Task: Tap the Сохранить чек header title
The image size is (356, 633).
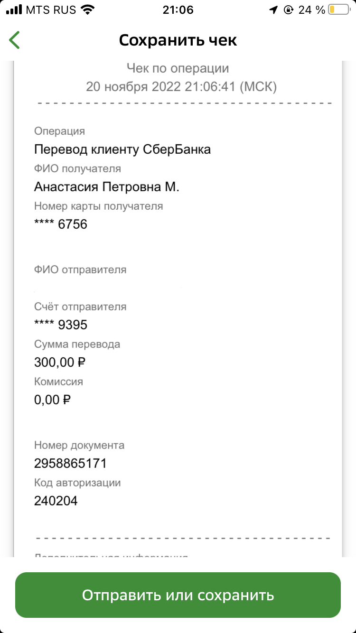Action: point(178,40)
